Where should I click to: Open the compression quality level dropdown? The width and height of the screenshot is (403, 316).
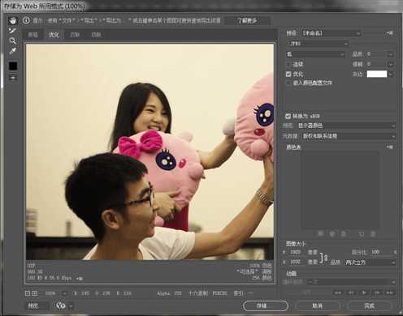[x=315, y=54]
